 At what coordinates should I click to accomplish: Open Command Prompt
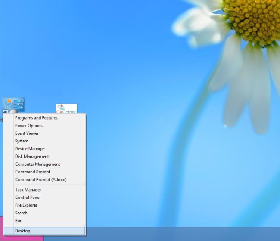pyautogui.click(x=44, y=172)
